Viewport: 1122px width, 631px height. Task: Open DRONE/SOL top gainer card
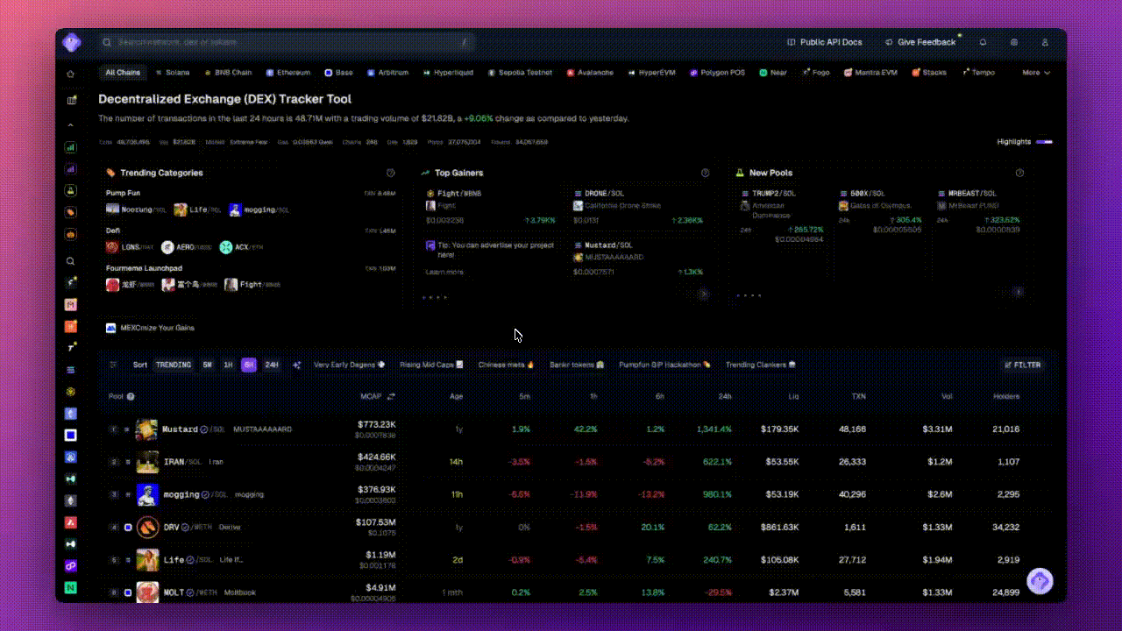click(x=639, y=207)
